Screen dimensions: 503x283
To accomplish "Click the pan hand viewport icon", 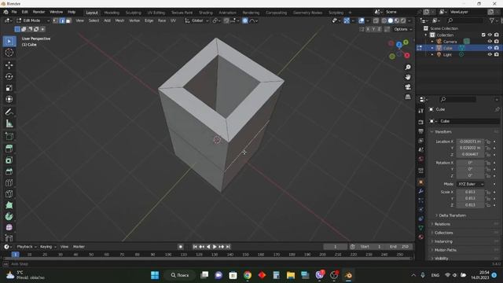I will pos(408,77).
